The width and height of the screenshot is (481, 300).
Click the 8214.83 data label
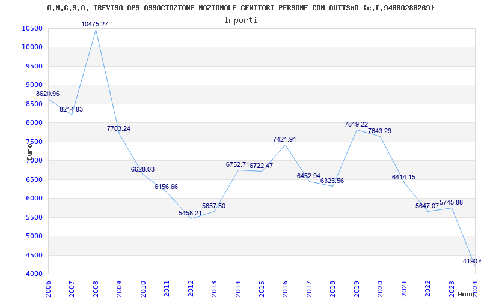point(71,110)
